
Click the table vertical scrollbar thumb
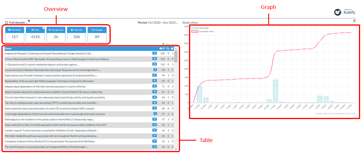pyautogui.click(x=176, y=57)
